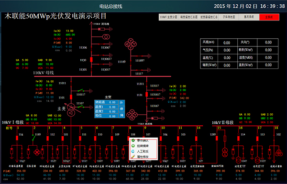Select breaker 110 on feeder 6

click(95, 139)
